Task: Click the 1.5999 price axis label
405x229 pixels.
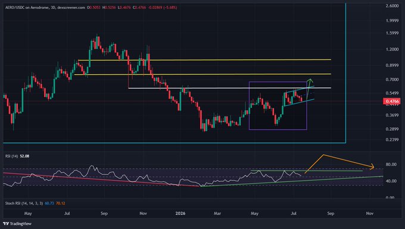Action: click(x=392, y=33)
